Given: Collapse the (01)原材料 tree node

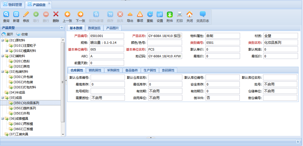Looking at the screenshot, I should tap(3, 40).
